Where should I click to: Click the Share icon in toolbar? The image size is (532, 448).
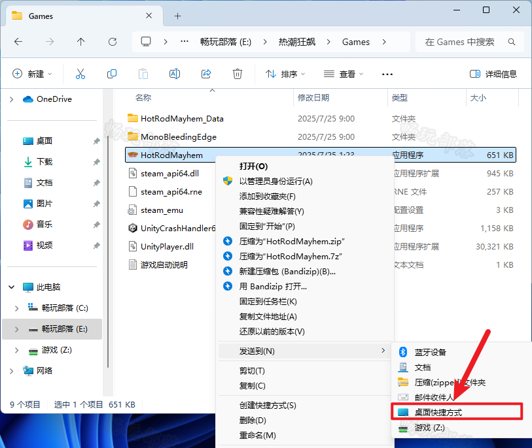[x=206, y=74]
